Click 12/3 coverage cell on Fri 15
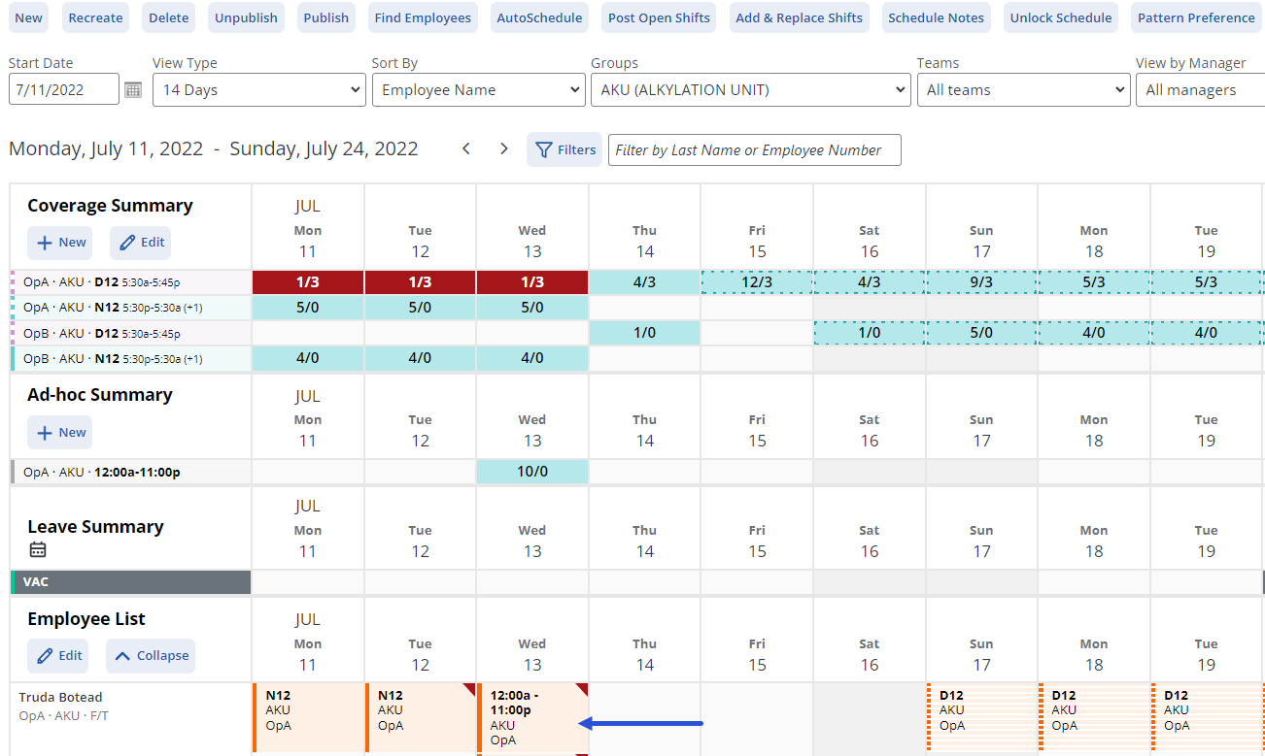This screenshot has width=1265, height=756. pos(757,282)
